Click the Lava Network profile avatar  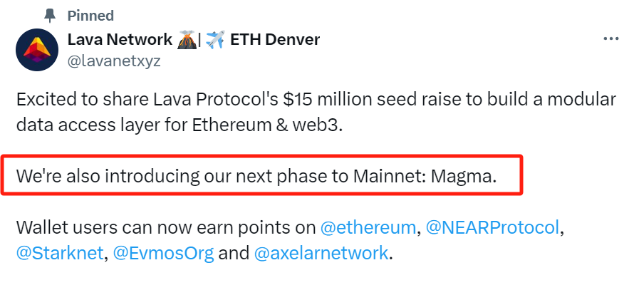coord(37,50)
